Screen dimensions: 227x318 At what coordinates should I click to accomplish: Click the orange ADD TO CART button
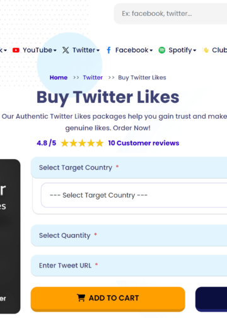click(x=108, y=299)
